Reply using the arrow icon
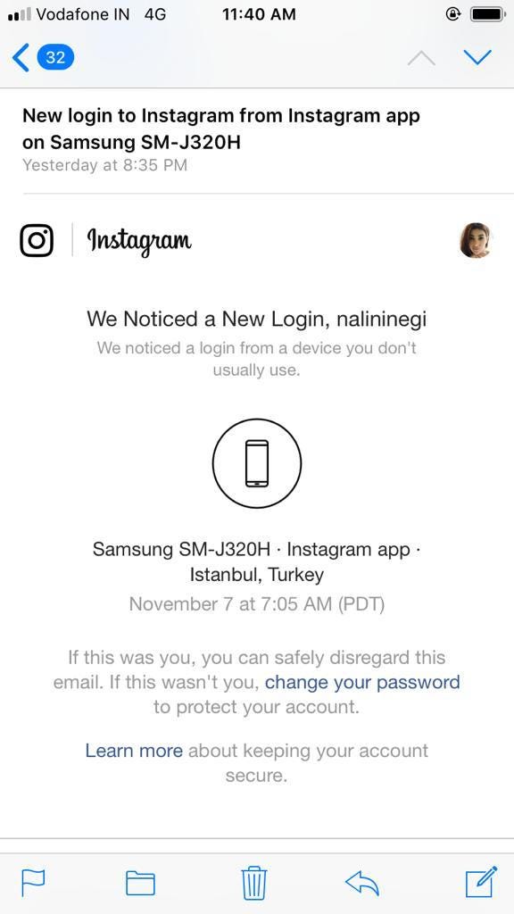Image resolution: width=514 pixels, height=914 pixels. coord(362,883)
